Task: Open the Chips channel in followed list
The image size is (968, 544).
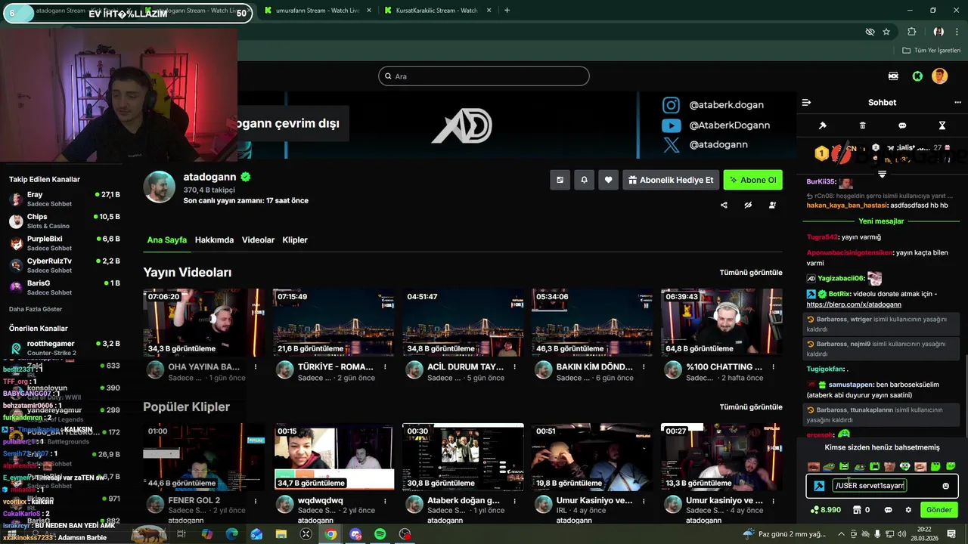Action: 64,221
